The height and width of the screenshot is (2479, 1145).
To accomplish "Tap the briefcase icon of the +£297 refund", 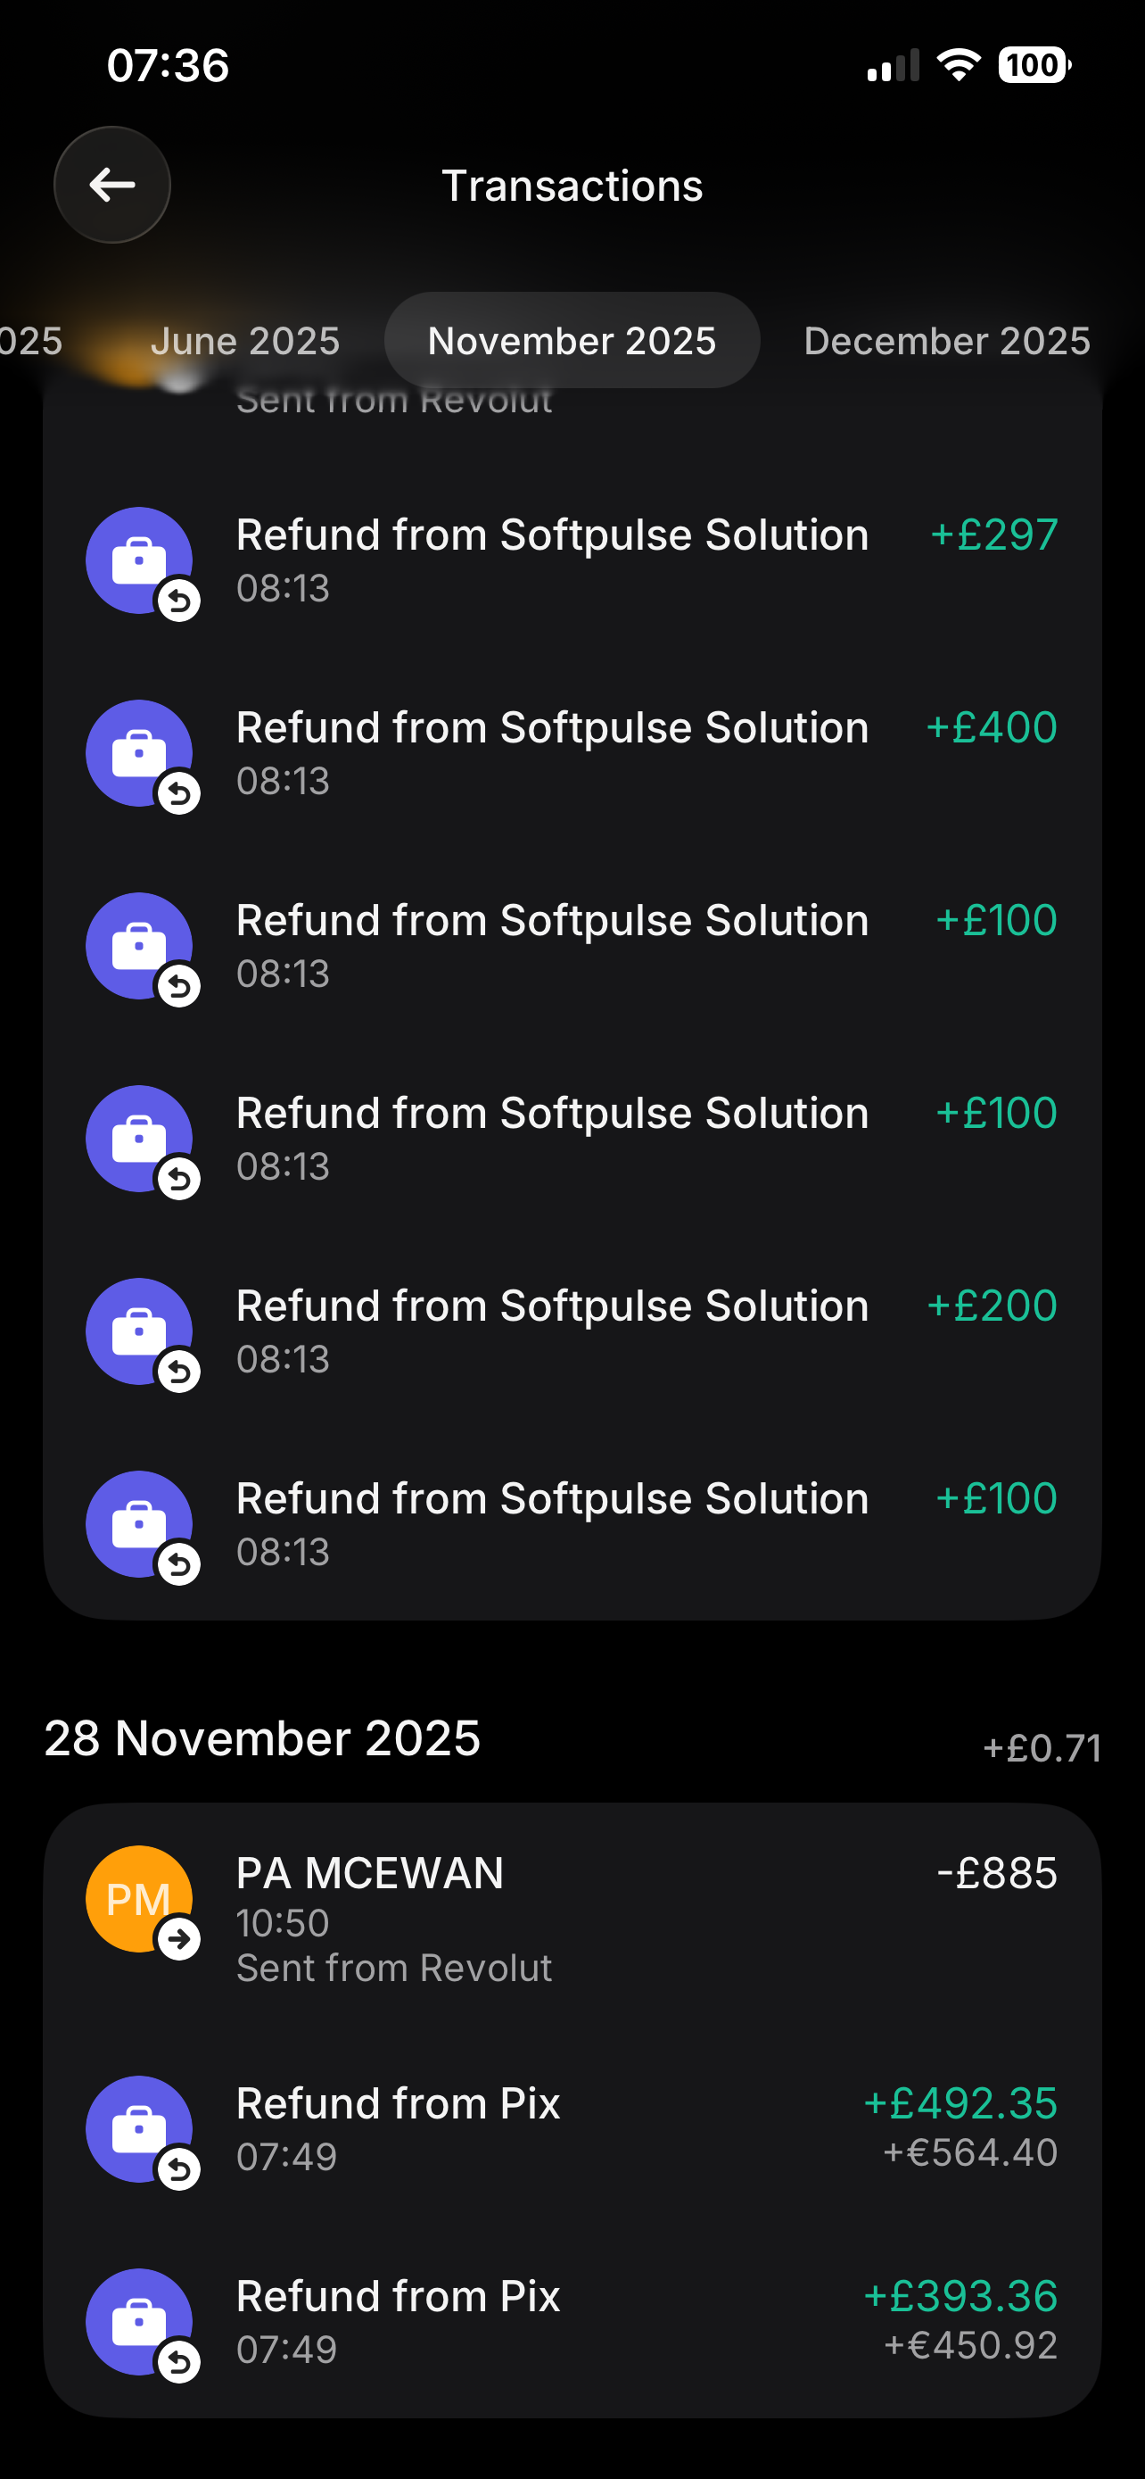I will coord(139,560).
